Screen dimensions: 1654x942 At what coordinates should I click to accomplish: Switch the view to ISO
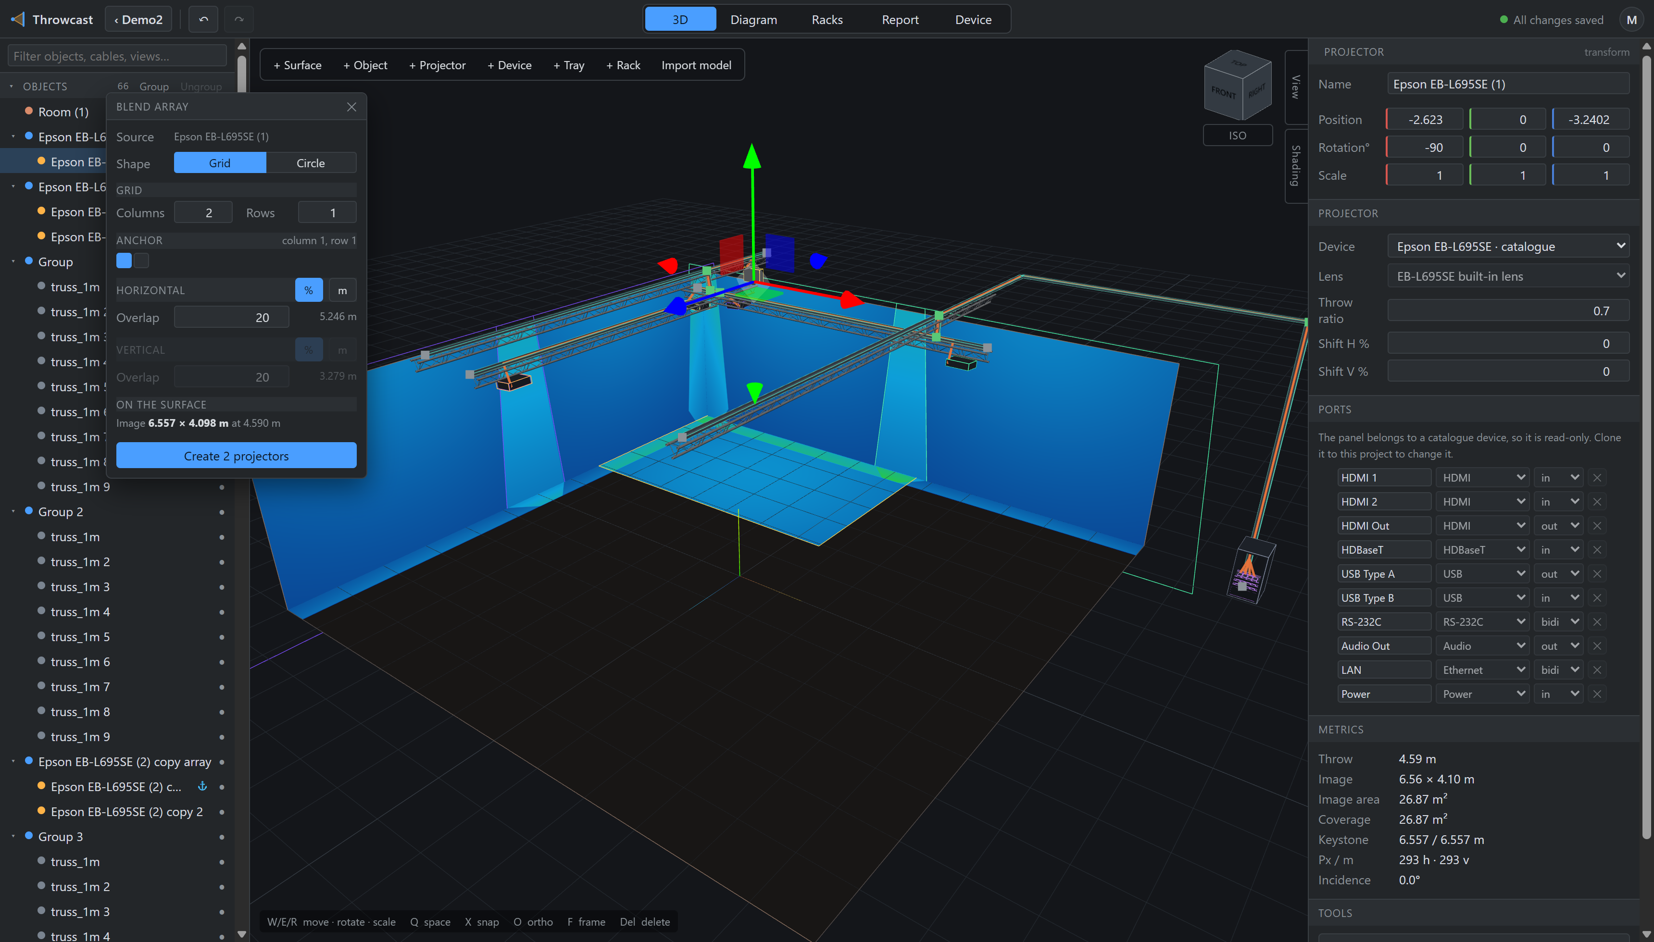pos(1237,135)
